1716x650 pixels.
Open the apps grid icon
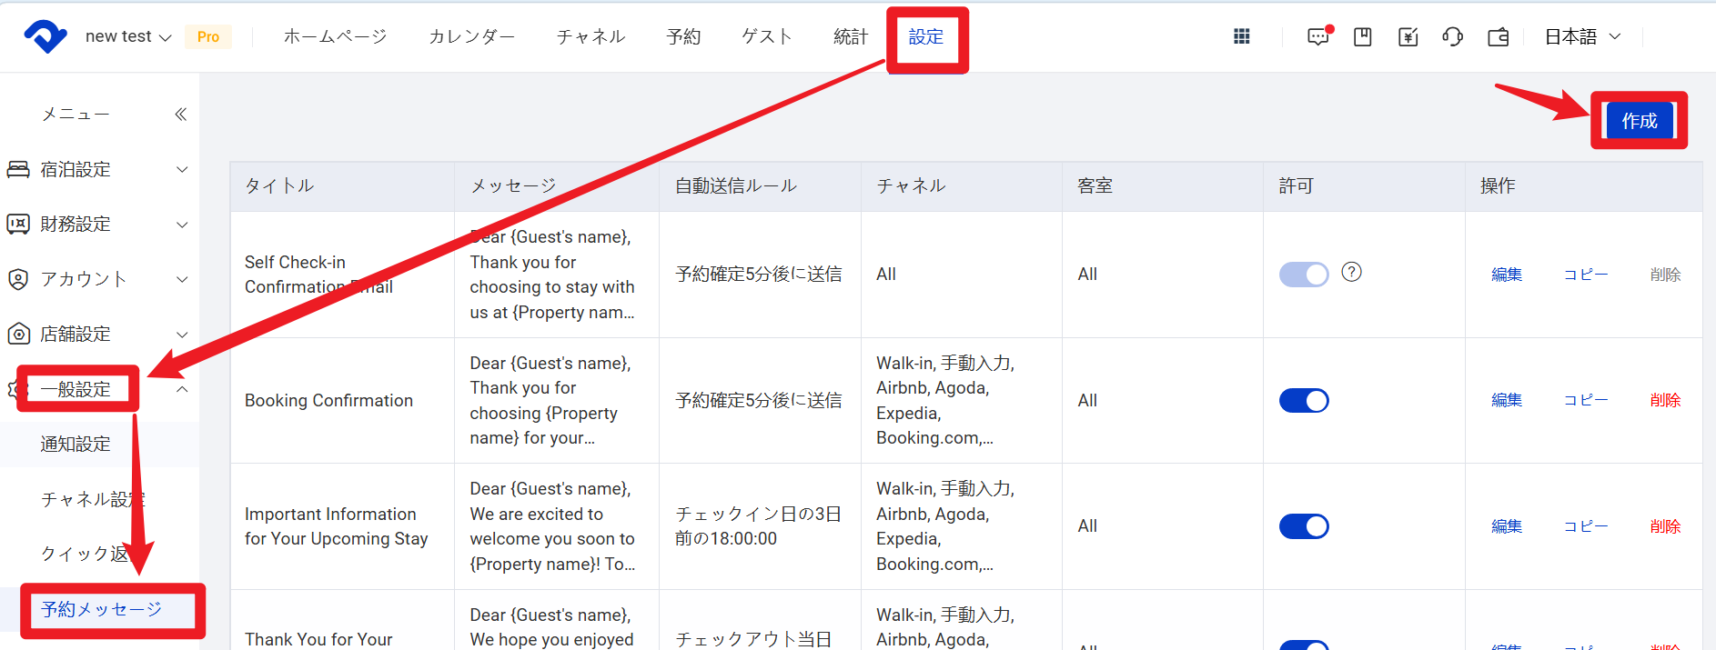pos(1242,36)
